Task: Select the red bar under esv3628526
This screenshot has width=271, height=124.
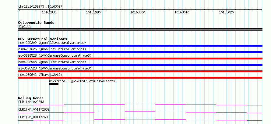Action: tap(140, 58)
